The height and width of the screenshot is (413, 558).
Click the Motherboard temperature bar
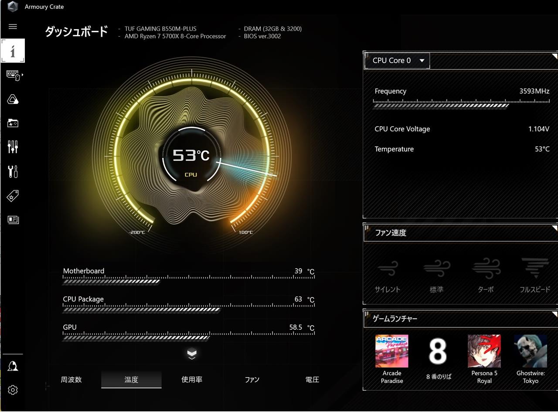coord(189,279)
